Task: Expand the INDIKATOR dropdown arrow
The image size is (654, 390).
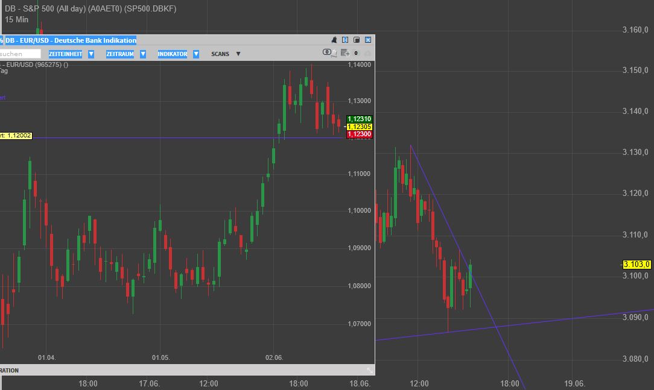Action: (x=196, y=54)
